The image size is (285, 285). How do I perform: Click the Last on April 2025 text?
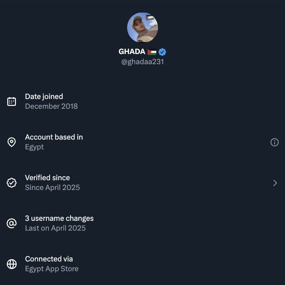[x=55, y=228]
